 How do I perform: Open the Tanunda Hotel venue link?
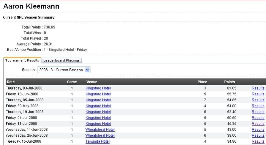[x=97, y=141]
